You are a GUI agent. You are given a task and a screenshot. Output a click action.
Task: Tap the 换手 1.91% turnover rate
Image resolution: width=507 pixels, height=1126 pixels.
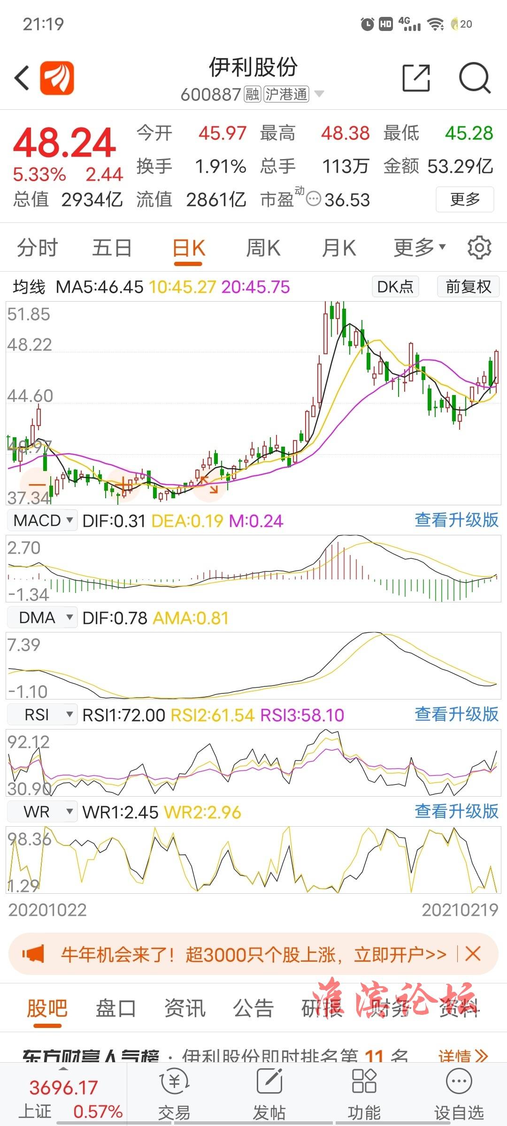click(192, 166)
